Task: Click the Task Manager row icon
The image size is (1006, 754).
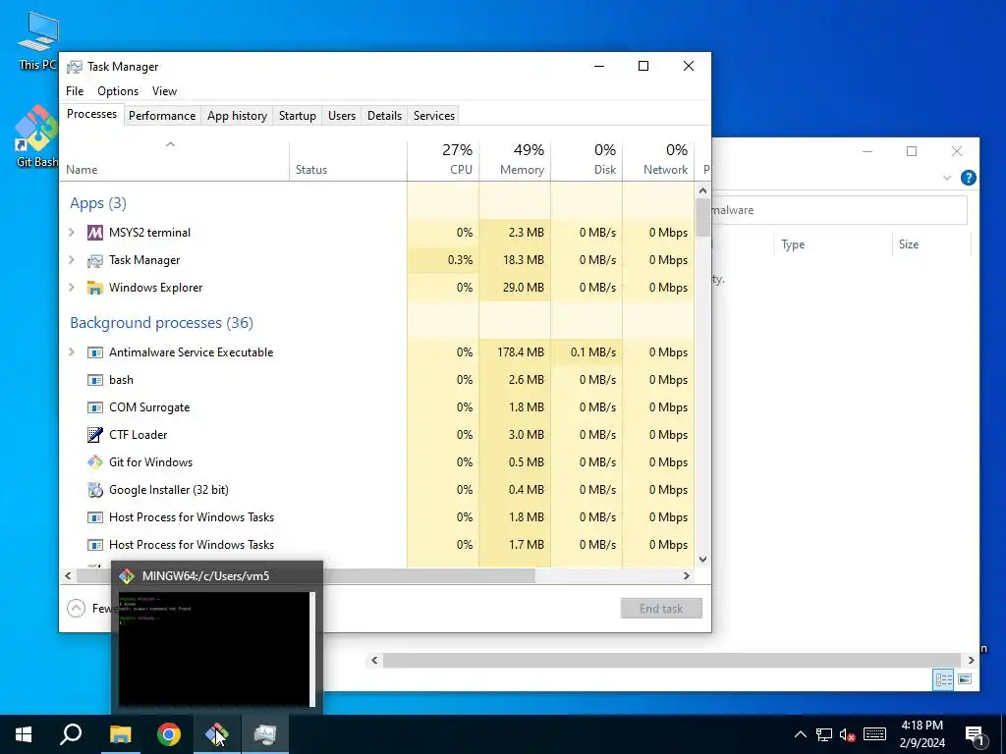Action: point(95,260)
